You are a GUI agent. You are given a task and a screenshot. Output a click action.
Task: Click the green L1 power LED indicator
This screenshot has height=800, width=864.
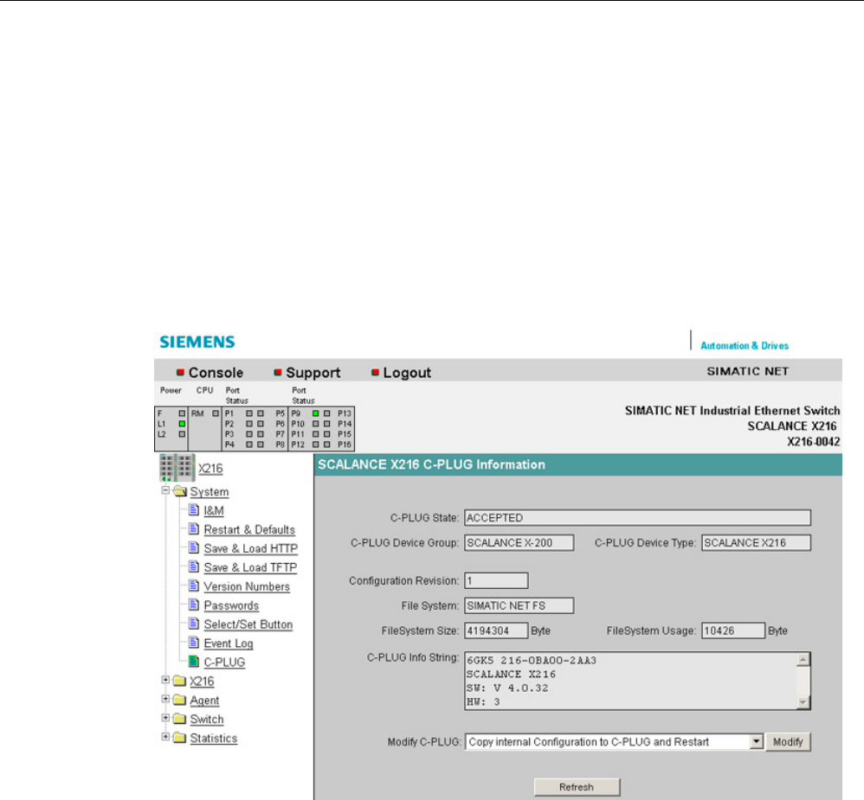tap(182, 424)
